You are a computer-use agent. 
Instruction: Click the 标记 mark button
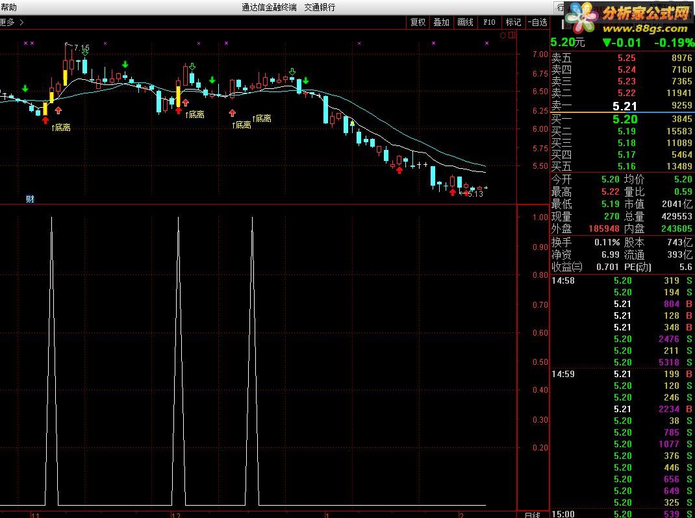(x=513, y=22)
